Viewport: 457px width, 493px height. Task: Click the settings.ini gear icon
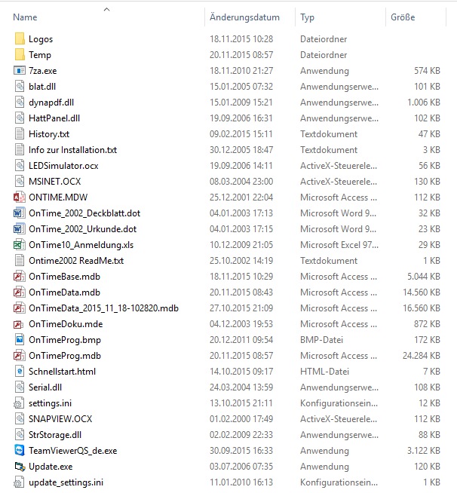point(19,403)
